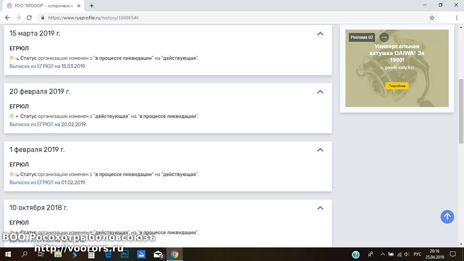The width and height of the screenshot is (464, 261).
Task: Collapse the 10 октября 2018 г. section
Action: 320,208
